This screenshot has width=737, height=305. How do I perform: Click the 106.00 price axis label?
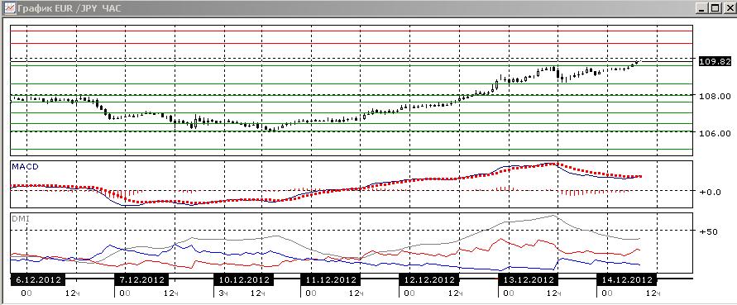714,133
